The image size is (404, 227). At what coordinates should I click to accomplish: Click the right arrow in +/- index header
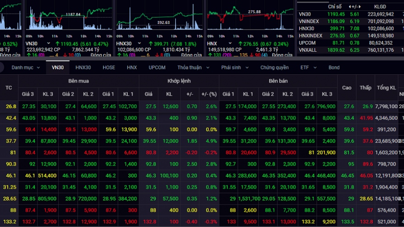point(359,7)
